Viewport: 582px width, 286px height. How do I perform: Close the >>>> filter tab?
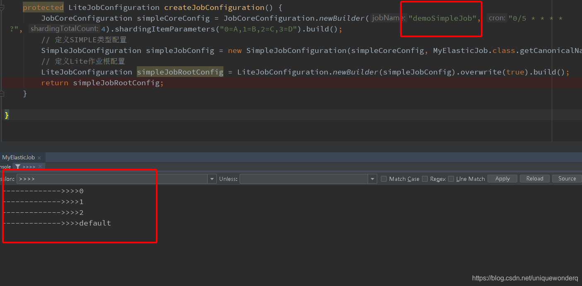coord(40,167)
